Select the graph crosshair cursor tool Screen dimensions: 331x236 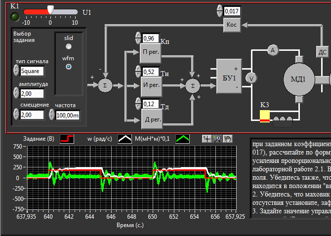click(x=207, y=139)
